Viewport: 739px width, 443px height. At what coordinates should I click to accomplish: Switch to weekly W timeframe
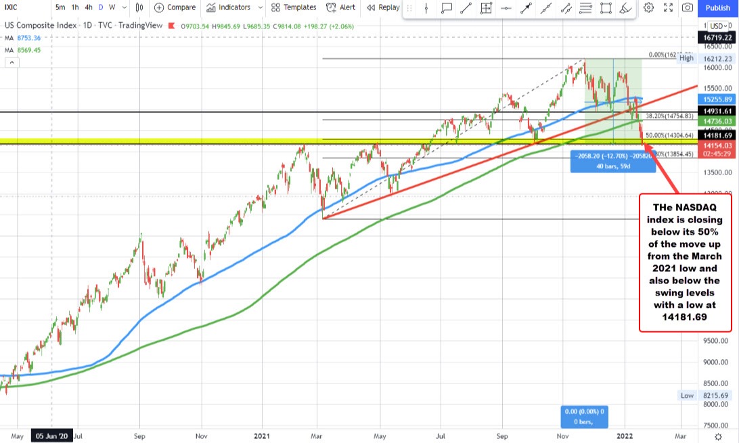[x=112, y=7]
